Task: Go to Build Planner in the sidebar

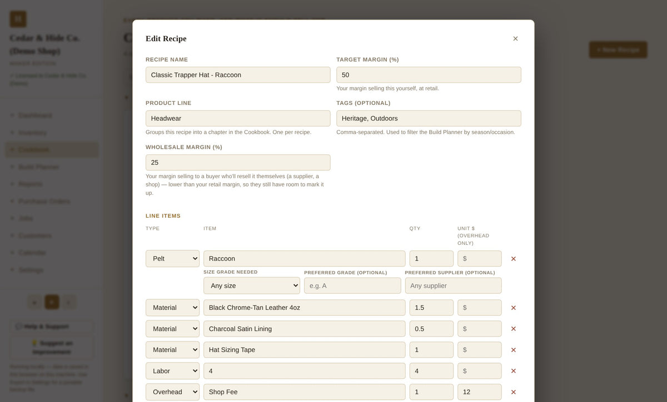Action: 52,167
